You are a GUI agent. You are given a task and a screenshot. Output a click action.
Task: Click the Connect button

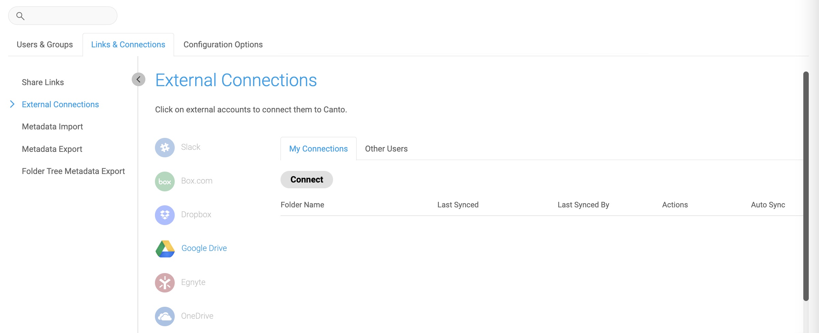click(x=307, y=179)
